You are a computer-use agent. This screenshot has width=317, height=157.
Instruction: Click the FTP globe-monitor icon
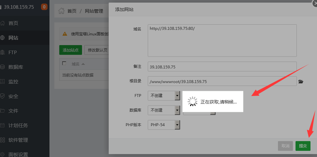click(x=2, y=53)
